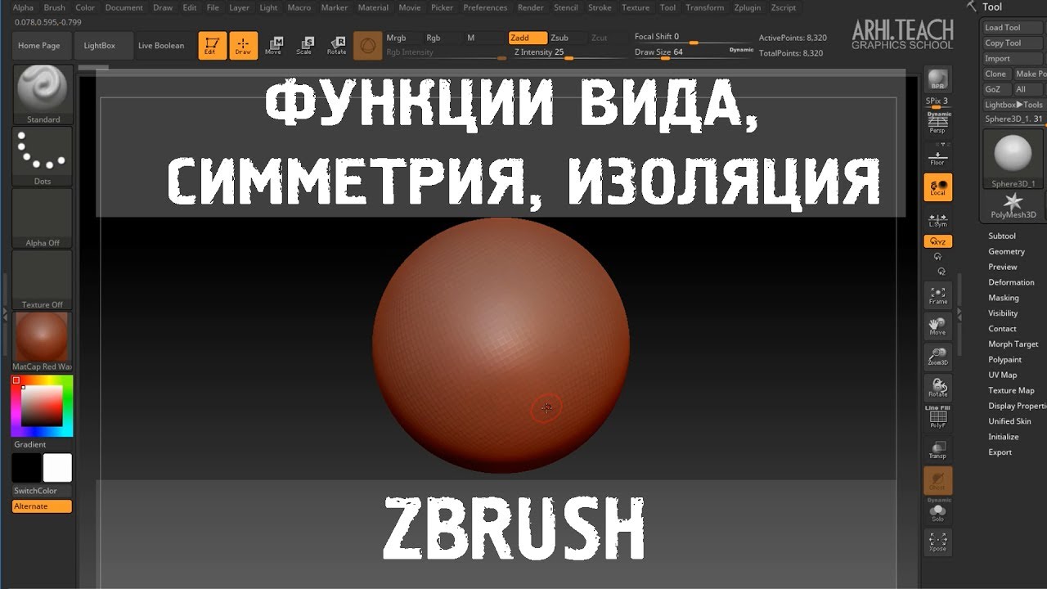The image size is (1047, 589).
Task: Click the Live Boolean button
Action: coord(161,46)
